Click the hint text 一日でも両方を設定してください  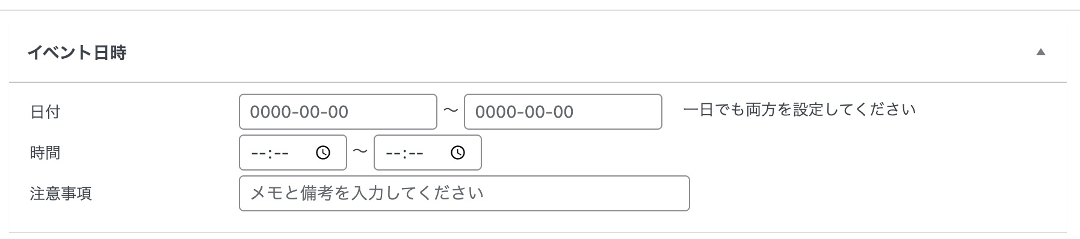point(800,110)
